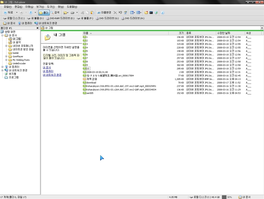
Task: Open the 보기(V) menu
Action: [40, 7]
